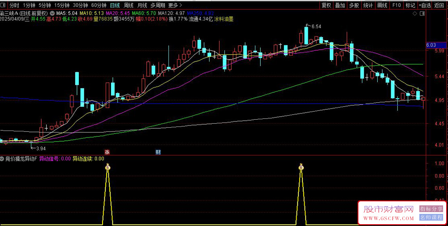Click the 标记 mark button
The height and width of the screenshot is (226, 448).
pyautogui.click(x=410, y=5)
